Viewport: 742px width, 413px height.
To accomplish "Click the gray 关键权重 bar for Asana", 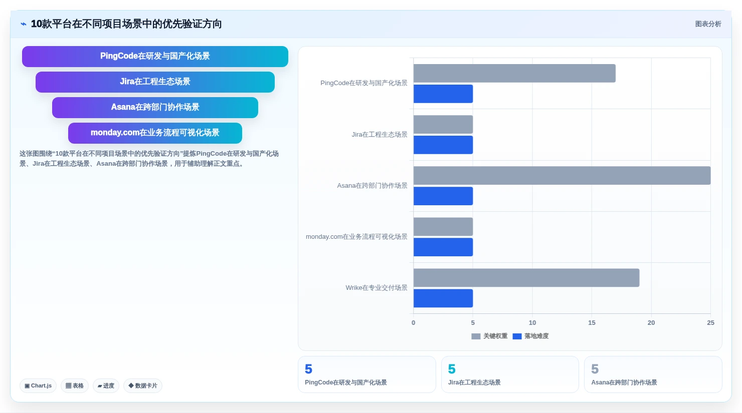I will 562,175.
